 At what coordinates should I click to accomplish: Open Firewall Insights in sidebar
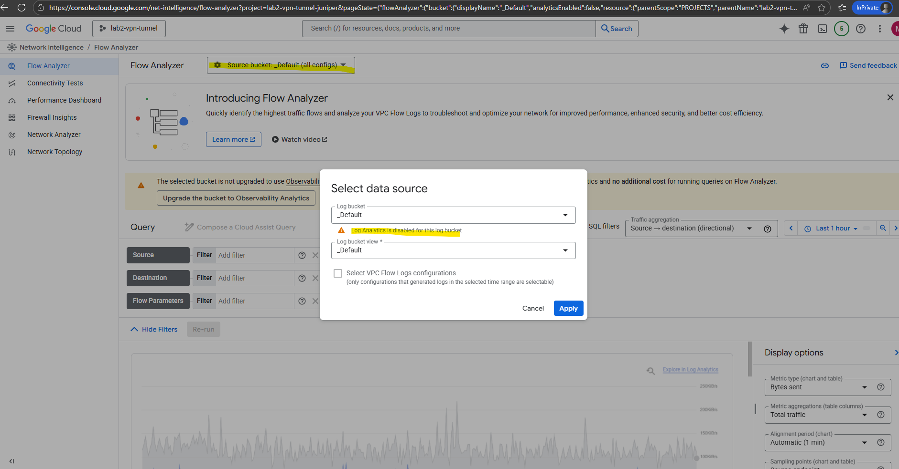tap(59, 117)
